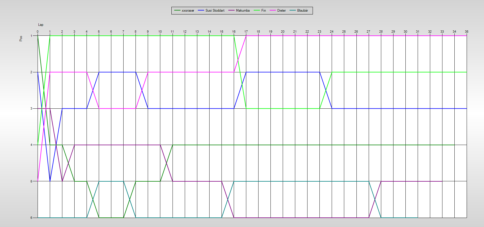
Task: Click lap 0 on the axis
Action: point(38,31)
